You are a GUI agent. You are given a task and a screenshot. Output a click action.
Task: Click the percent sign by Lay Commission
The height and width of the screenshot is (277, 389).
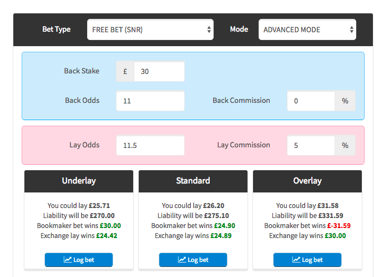pyautogui.click(x=345, y=145)
